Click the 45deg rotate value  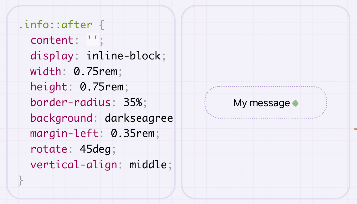coord(96,149)
